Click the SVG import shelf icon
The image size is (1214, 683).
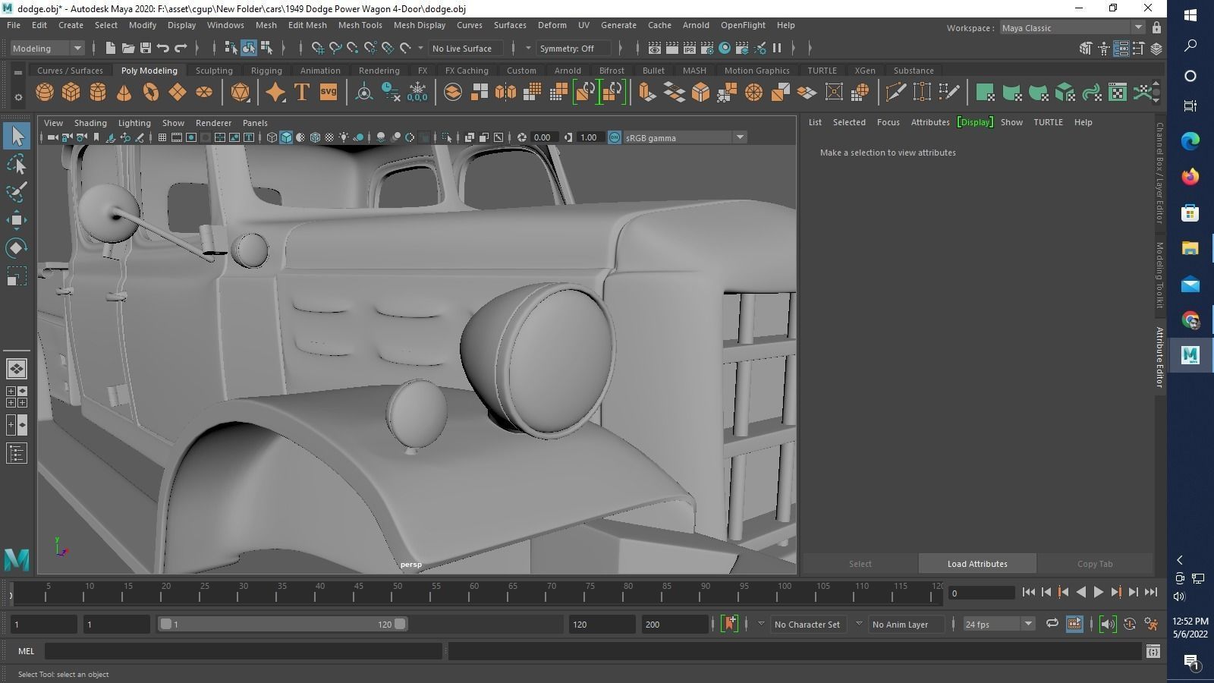tap(329, 93)
